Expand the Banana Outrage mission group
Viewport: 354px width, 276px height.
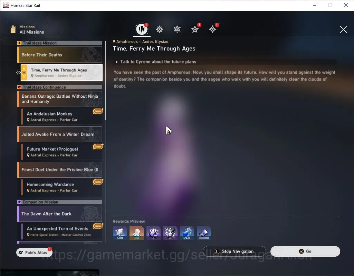coord(60,99)
